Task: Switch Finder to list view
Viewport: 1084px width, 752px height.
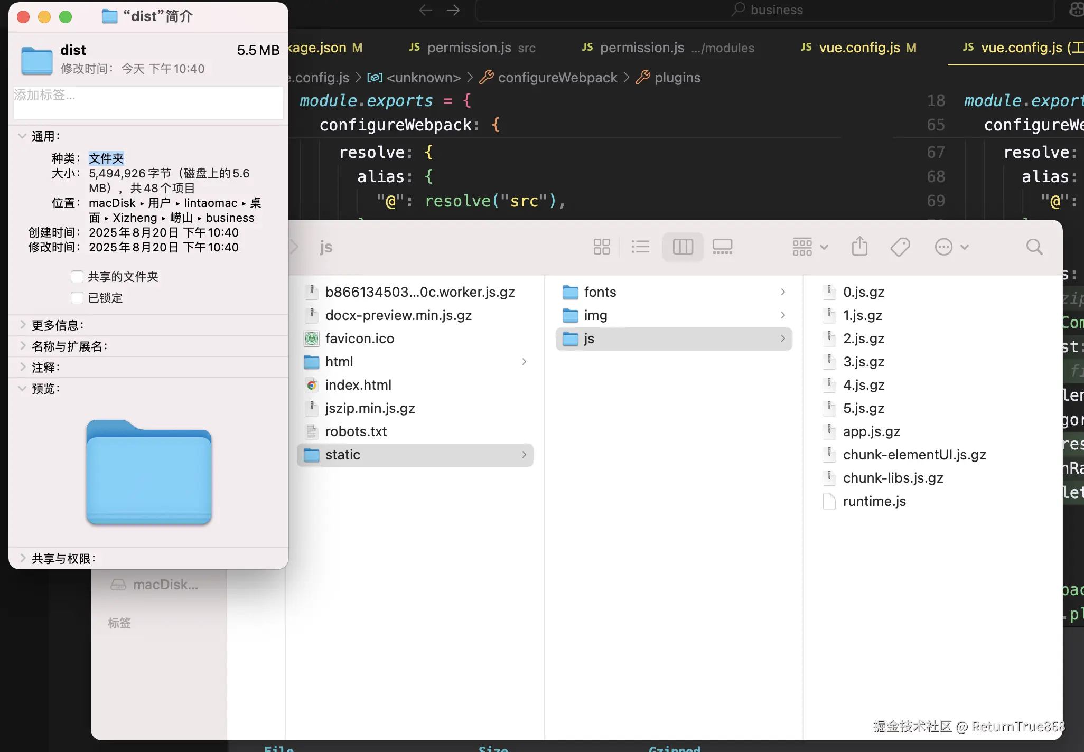Action: (640, 247)
